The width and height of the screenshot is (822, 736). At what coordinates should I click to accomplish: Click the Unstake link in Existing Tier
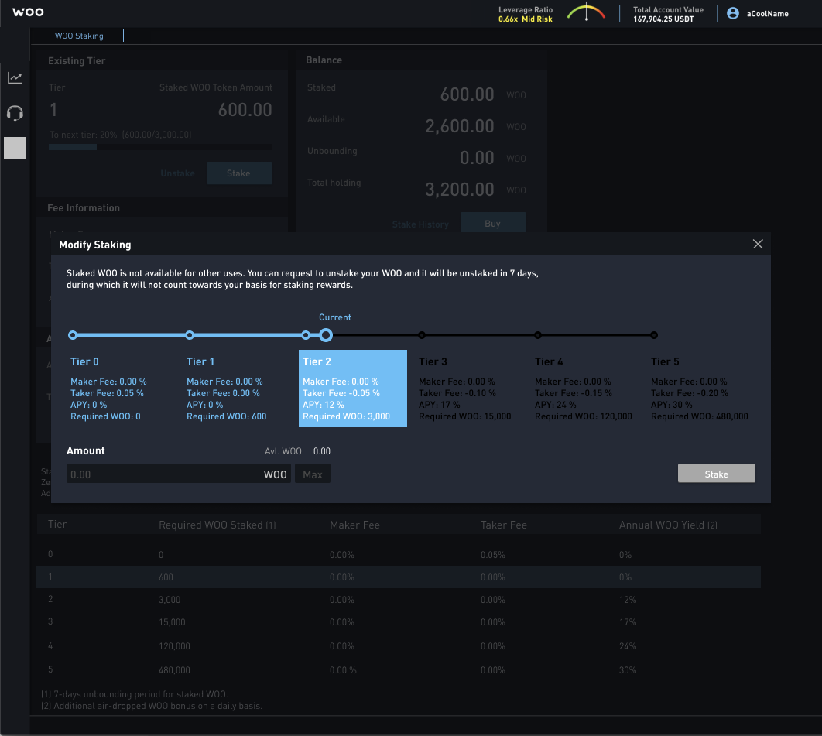pyautogui.click(x=178, y=173)
